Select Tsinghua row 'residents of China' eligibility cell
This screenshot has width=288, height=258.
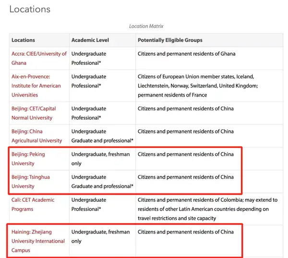[209, 182]
